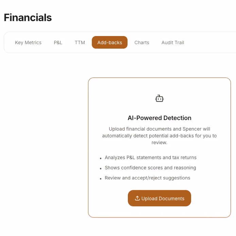
Task: Click "Analyzes P&L statements and tax returns" text
Action: pos(151,157)
